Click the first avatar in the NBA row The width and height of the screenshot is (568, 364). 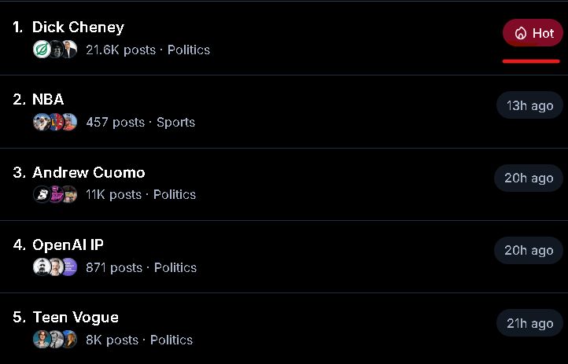point(41,122)
